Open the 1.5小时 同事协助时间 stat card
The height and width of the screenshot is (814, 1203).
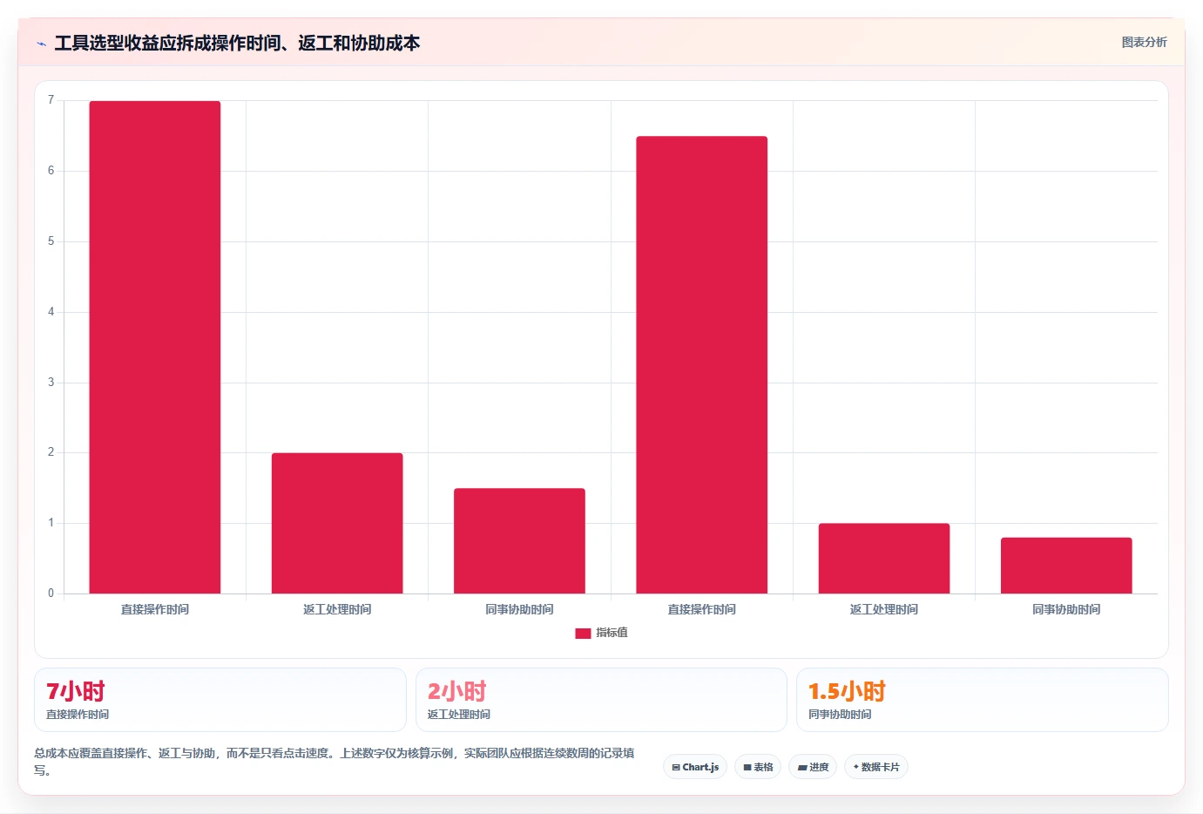(x=983, y=700)
